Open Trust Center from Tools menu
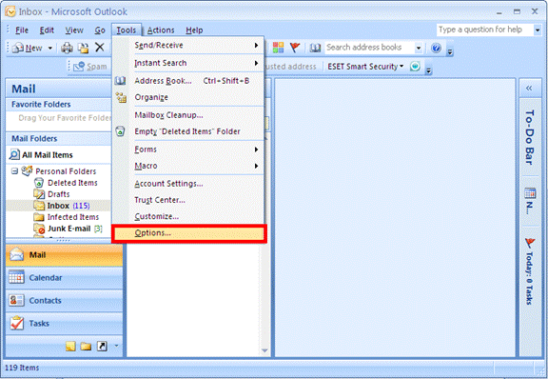Viewport: 548px width, 379px height. point(188,200)
